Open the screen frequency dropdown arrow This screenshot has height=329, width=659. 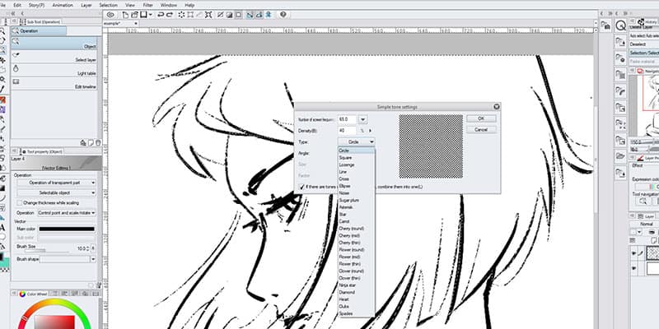[363, 119]
